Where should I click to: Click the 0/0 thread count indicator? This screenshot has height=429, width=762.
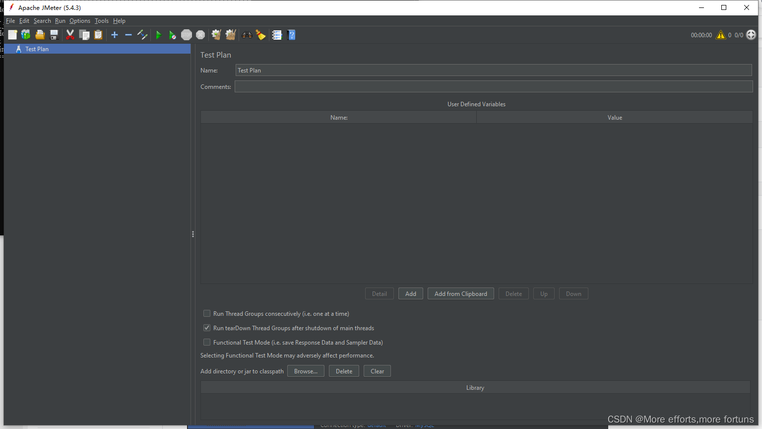coord(739,35)
